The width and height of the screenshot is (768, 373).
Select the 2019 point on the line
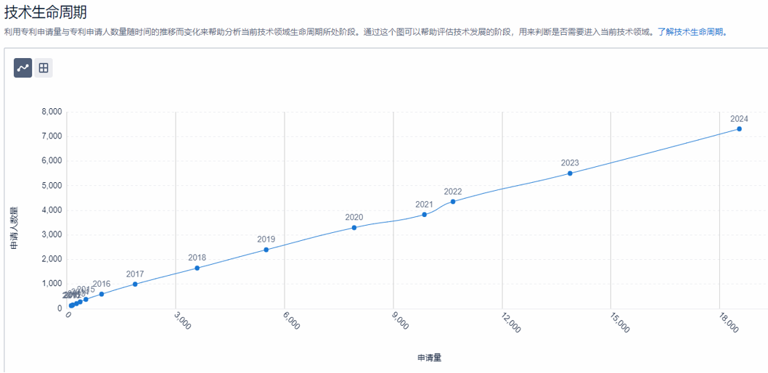[266, 250]
